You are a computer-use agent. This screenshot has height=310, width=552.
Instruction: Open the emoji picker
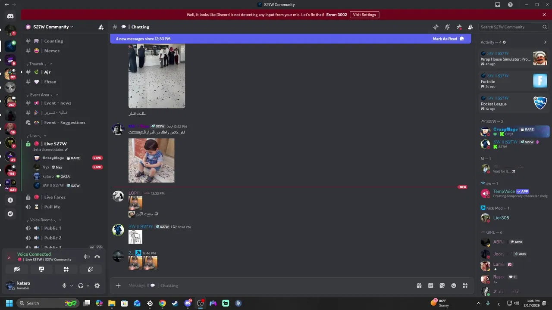pos(454,285)
